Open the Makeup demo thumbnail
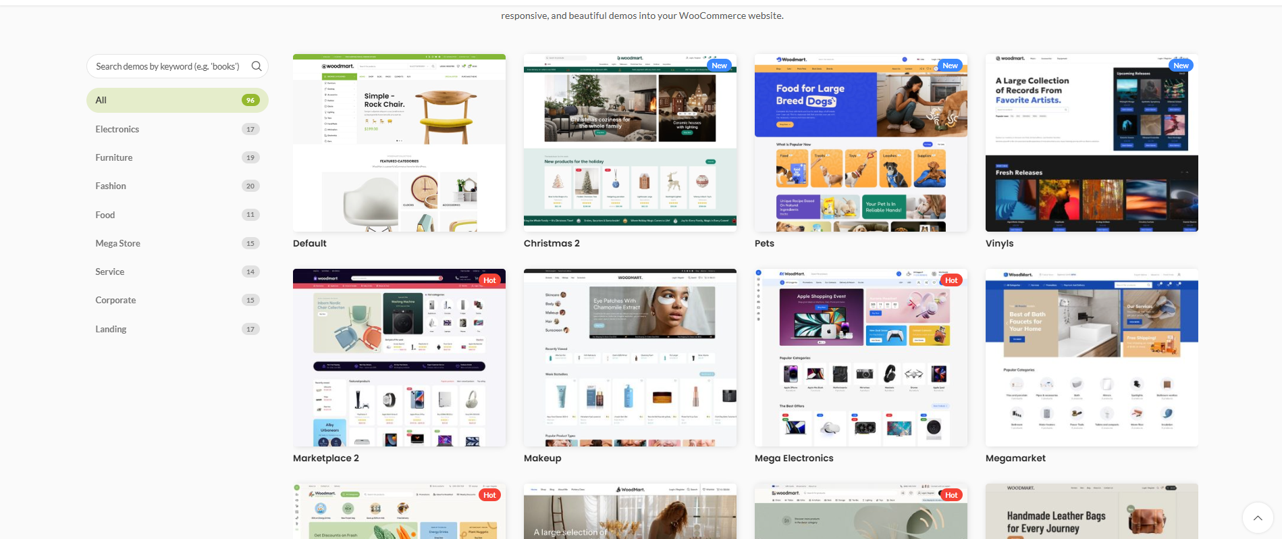This screenshot has height=539, width=1282. [630, 357]
